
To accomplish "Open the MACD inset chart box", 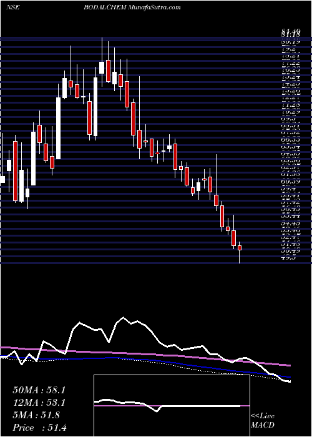I will tap(172, 406).
